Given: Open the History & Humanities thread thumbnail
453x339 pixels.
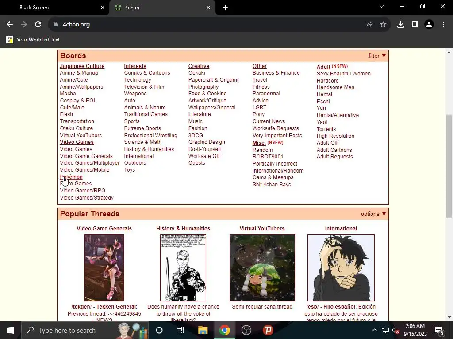Looking at the screenshot, I should click(x=183, y=268).
